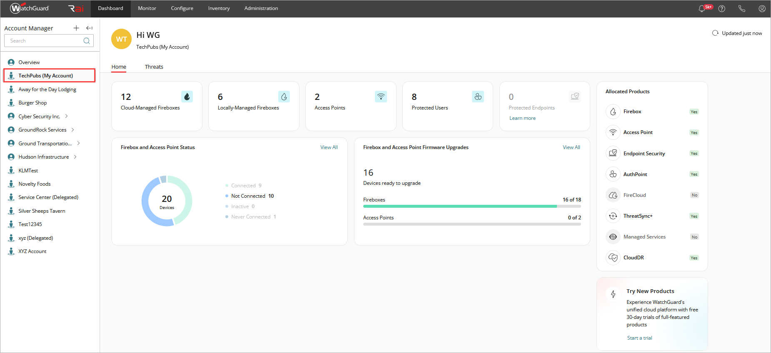This screenshot has height=353, width=771.
Task: Open the Rai assistant icon
Action: click(x=76, y=8)
